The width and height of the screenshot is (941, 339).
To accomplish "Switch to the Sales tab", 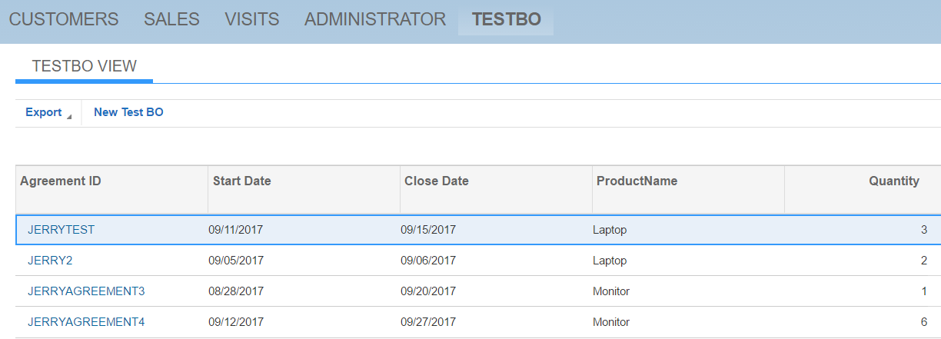I will click(x=171, y=19).
